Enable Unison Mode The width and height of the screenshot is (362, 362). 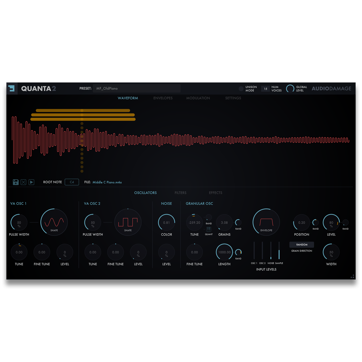click(x=241, y=88)
